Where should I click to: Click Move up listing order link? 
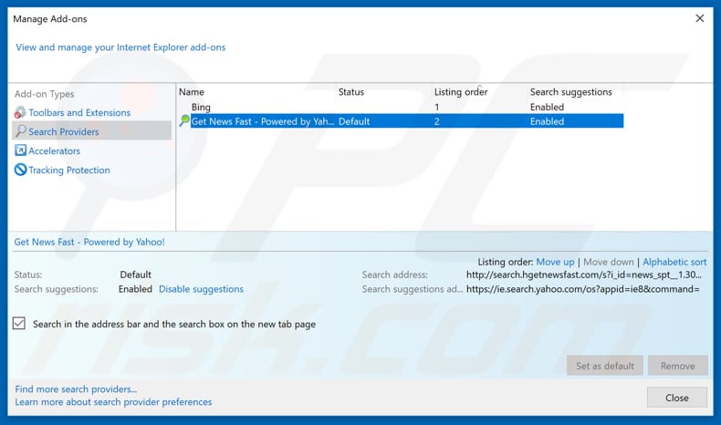tap(555, 262)
